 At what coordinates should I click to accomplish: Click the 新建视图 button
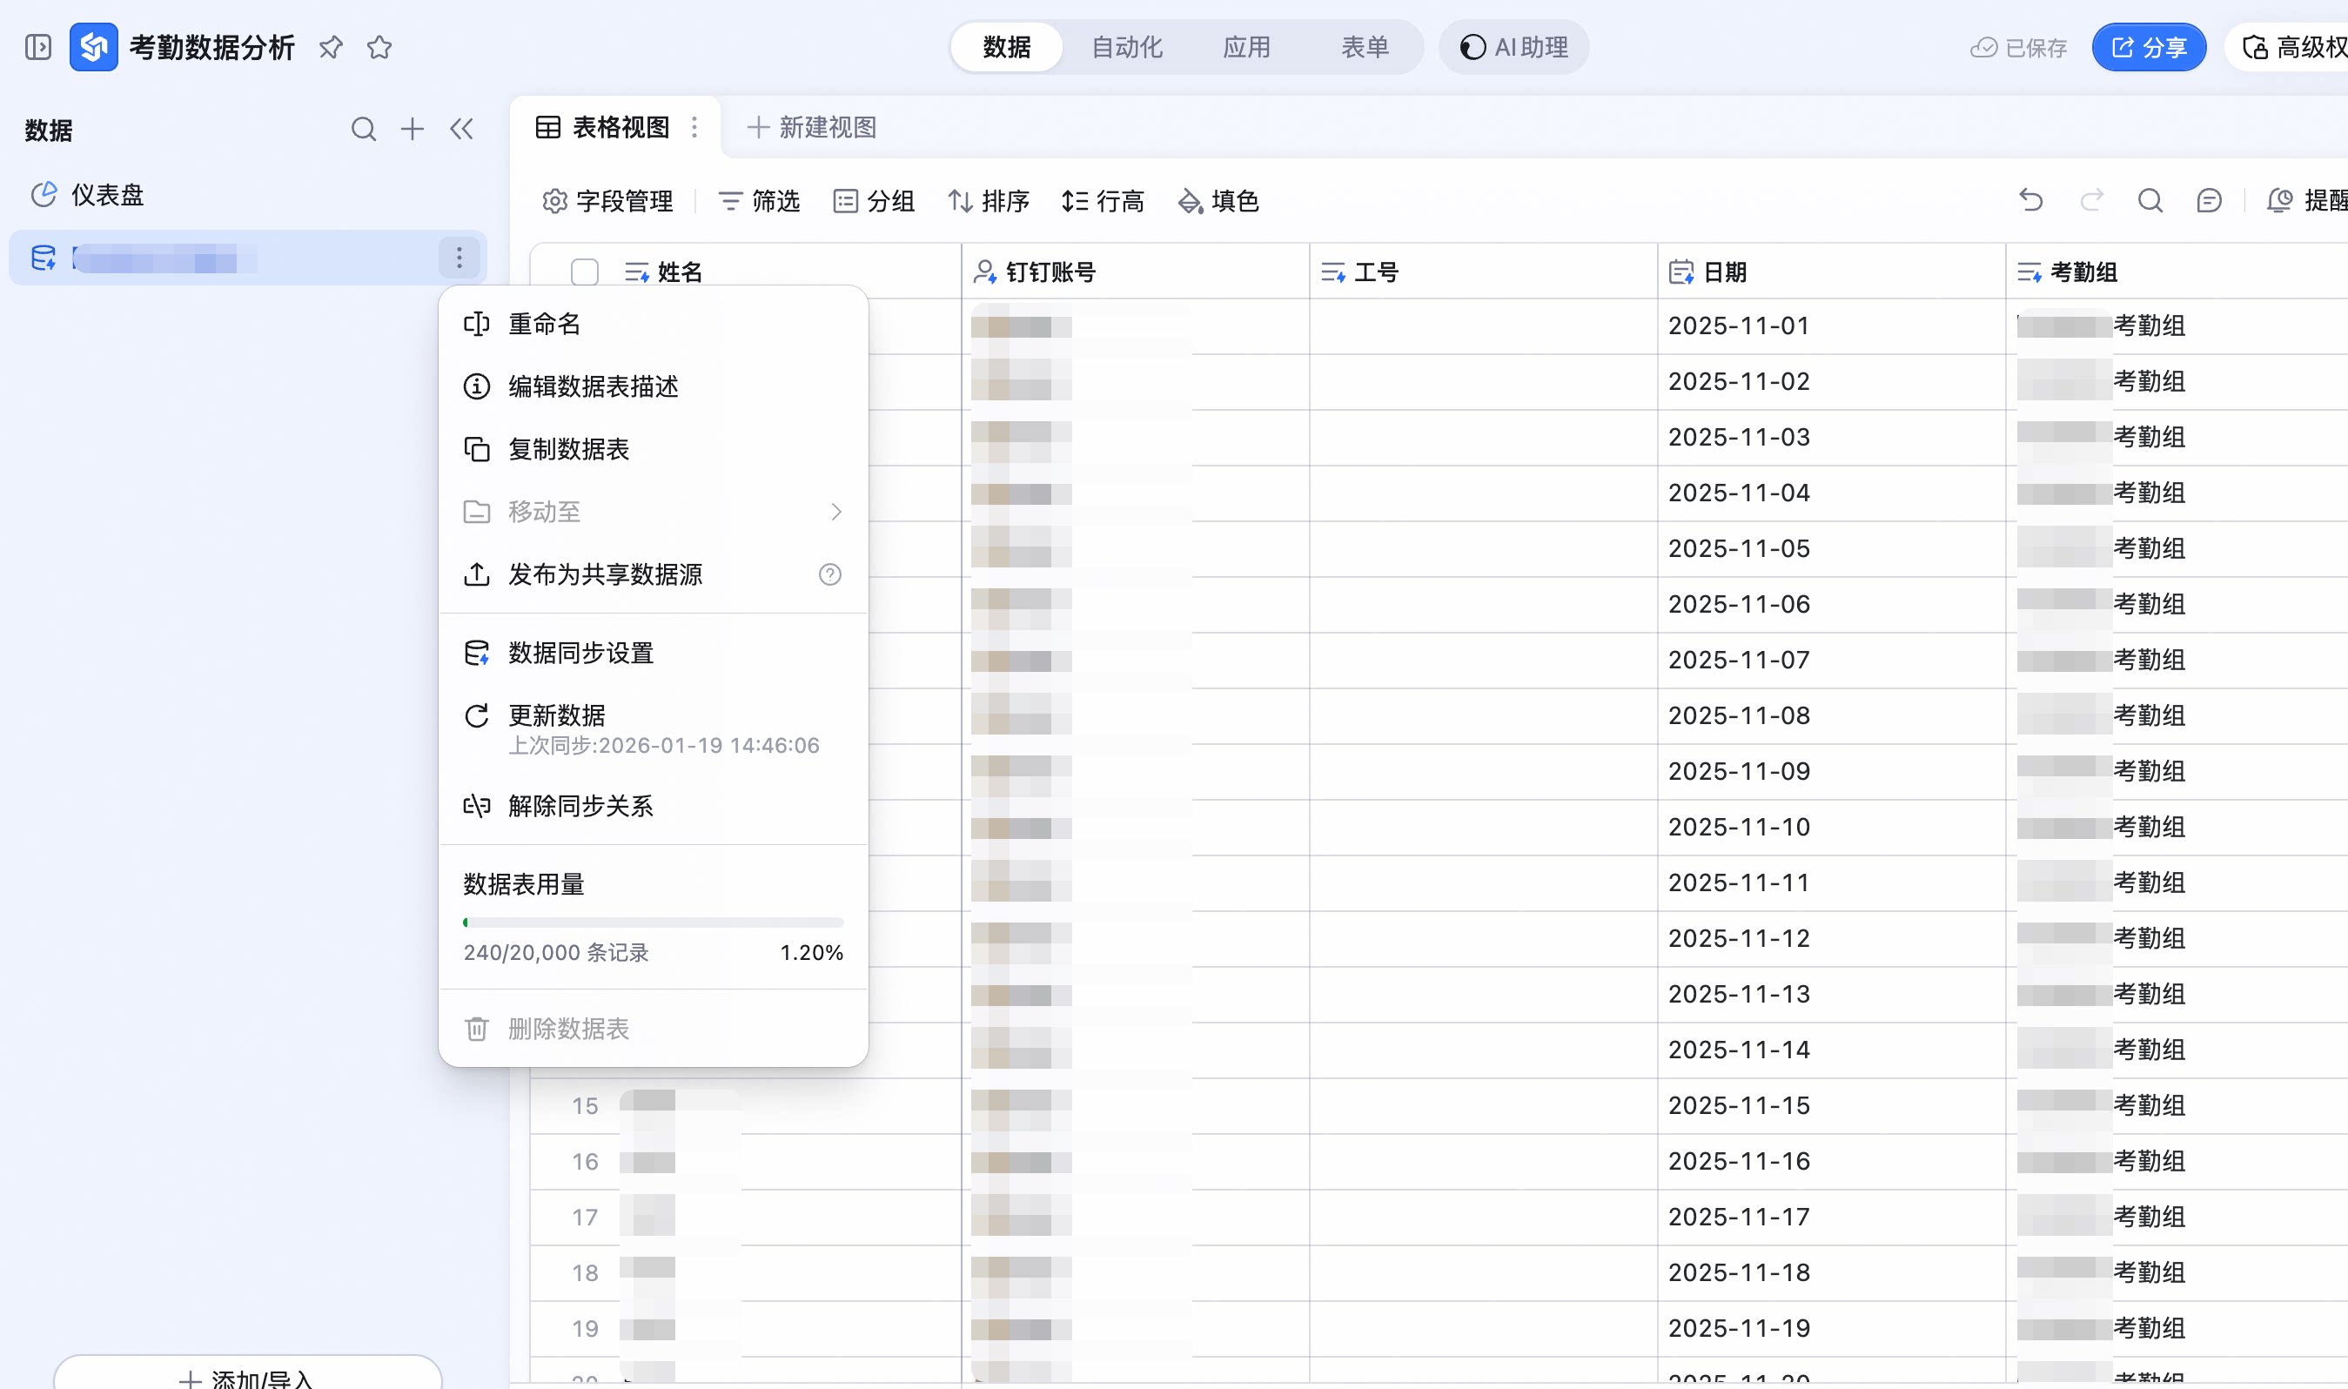pyautogui.click(x=811, y=127)
